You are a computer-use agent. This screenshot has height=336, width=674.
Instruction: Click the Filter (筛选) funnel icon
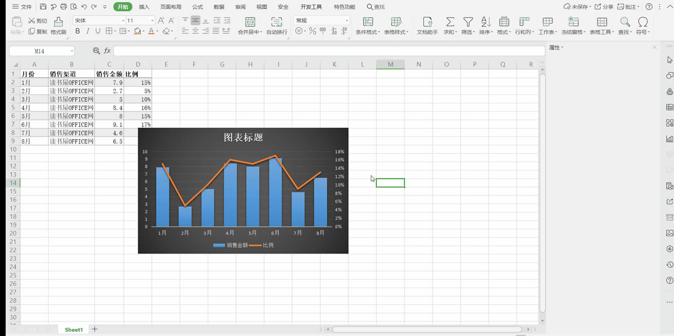click(468, 22)
